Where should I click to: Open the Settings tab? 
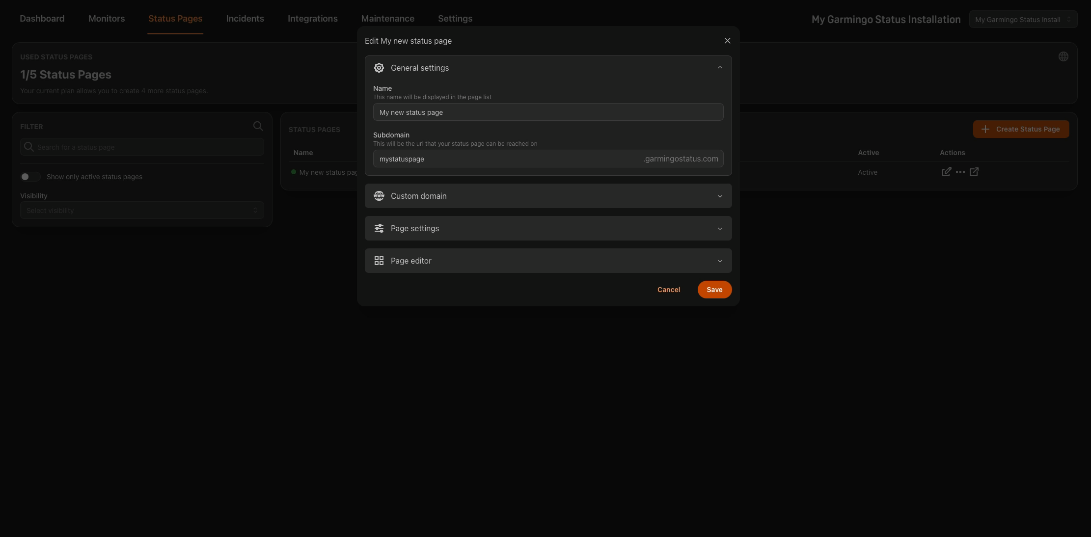point(455,19)
